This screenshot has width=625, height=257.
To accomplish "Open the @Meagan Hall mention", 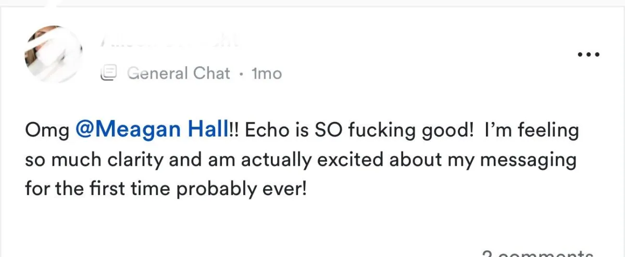I will click(x=152, y=130).
